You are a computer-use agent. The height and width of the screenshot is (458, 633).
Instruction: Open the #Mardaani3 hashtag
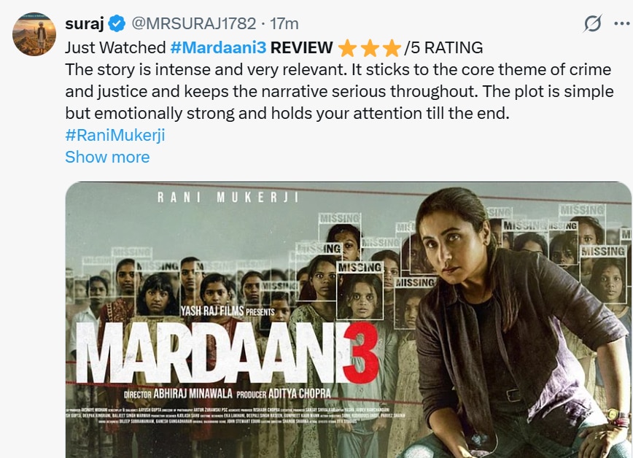[218, 47]
